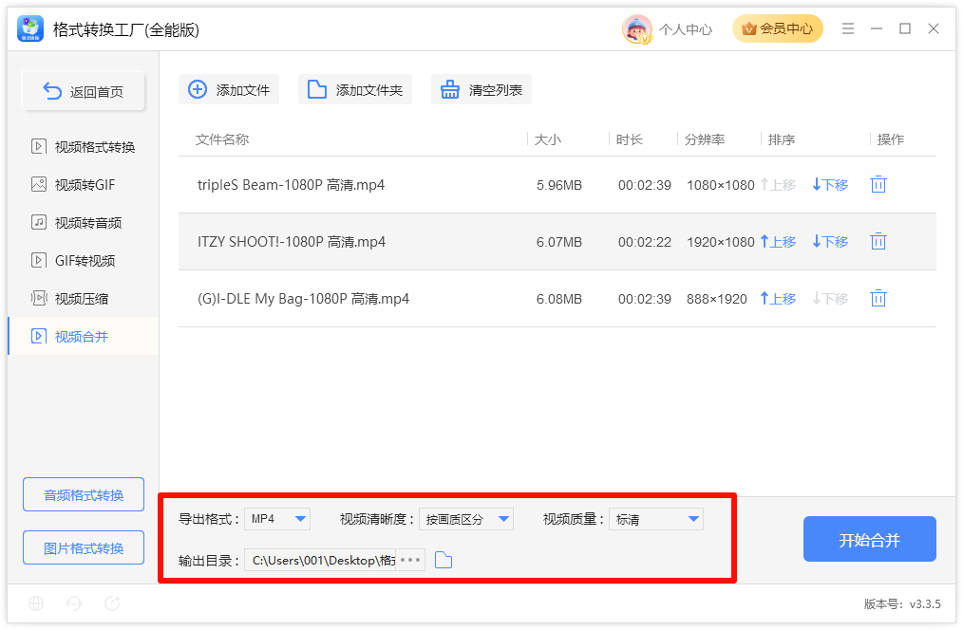
Task: Click the 大小 column header
Action: tap(548, 139)
